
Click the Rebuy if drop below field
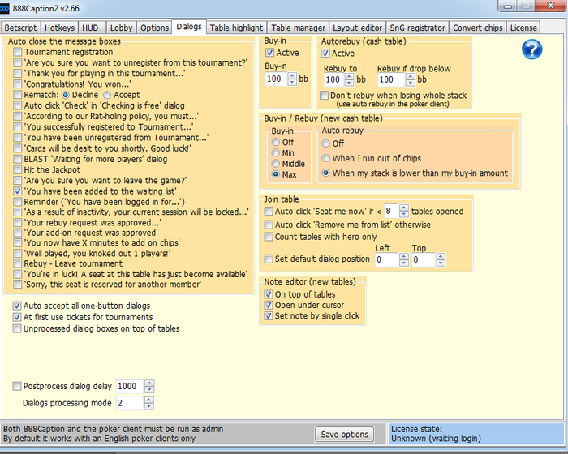coord(391,79)
